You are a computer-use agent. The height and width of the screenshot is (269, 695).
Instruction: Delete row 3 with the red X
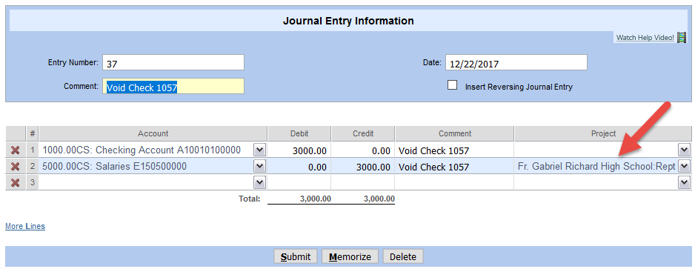[x=15, y=182]
